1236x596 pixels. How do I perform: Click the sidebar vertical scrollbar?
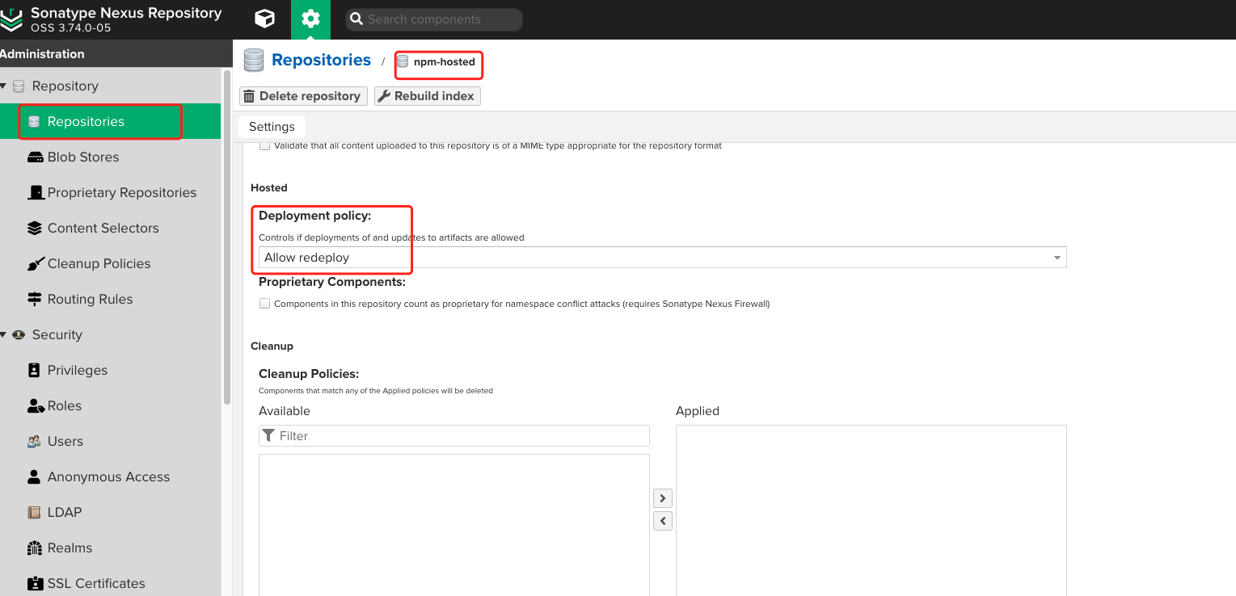coord(227,238)
